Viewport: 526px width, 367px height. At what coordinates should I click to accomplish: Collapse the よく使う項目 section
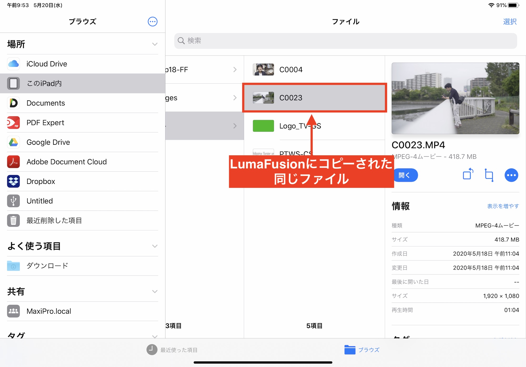pyautogui.click(x=155, y=246)
